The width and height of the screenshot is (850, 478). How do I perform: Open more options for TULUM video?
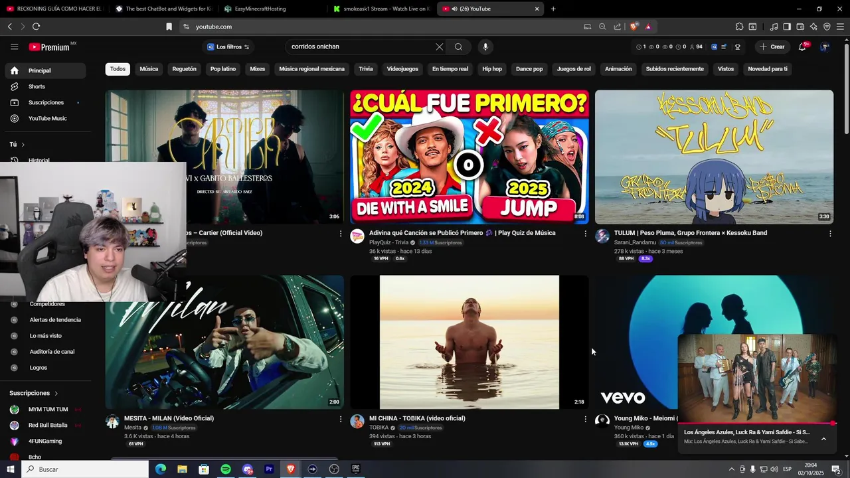(830, 234)
